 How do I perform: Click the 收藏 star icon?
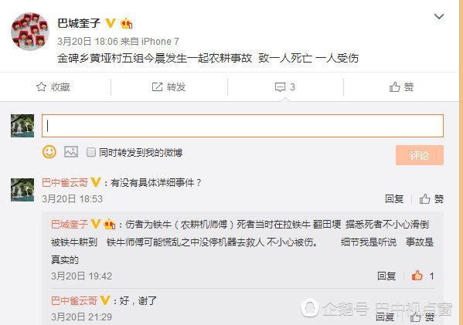click(41, 86)
